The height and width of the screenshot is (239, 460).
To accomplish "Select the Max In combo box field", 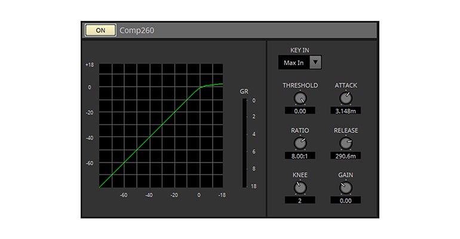I will tap(294, 62).
